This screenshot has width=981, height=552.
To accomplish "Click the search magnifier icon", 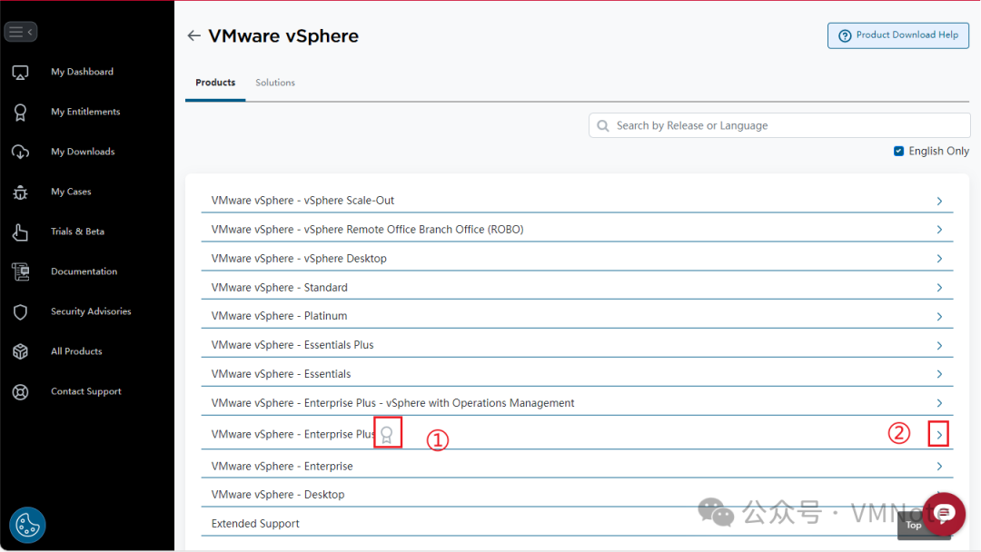I will tap(603, 125).
